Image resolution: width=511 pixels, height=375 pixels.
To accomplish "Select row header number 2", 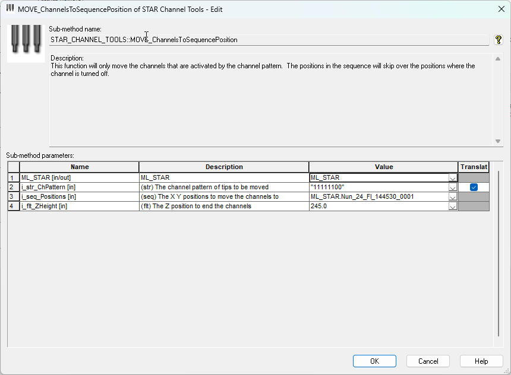I will [x=13, y=187].
